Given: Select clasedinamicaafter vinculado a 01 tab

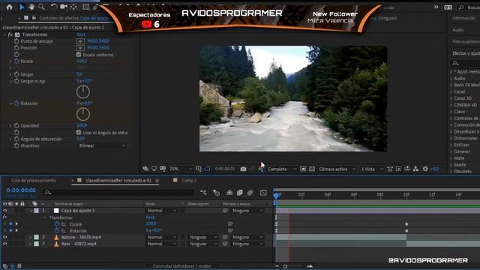Looking at the screenshot, I should (118, 181).
